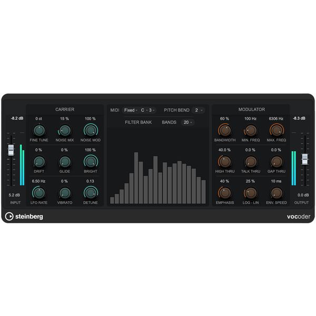The width and height of the screenshot is (316, 316).
Task: Click the Detune value 0.13
Action: (x=90, y=181)
